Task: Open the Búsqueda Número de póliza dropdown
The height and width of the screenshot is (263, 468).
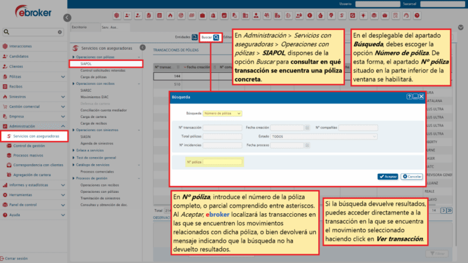Action: (222, 113)
